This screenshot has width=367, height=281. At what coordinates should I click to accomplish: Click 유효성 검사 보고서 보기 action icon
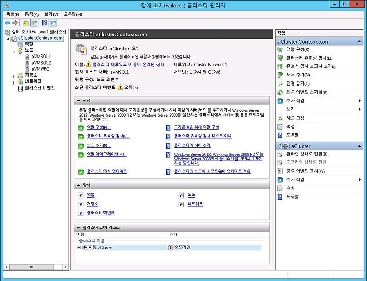click(x=280, y=66)
